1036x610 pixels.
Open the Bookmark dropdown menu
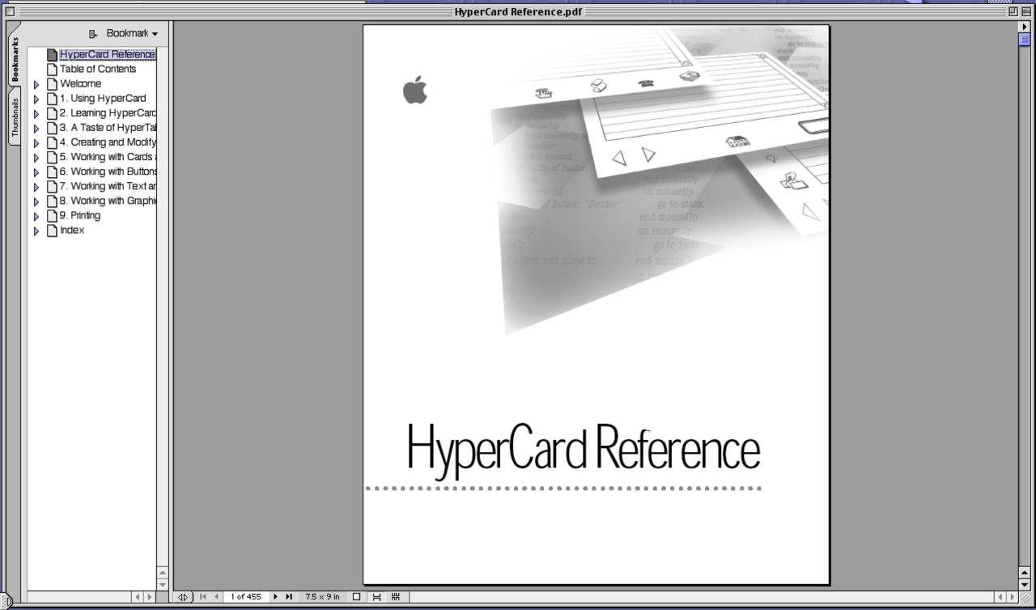124,34
